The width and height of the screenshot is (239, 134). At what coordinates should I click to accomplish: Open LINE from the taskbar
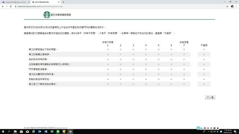coord(58,131)
